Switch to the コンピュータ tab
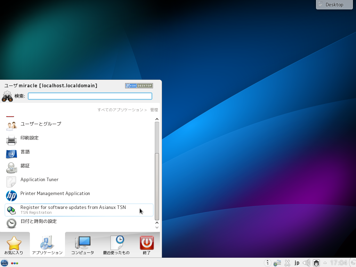The width and height of the screenshot is (356, 267). [x=82, y=245]
